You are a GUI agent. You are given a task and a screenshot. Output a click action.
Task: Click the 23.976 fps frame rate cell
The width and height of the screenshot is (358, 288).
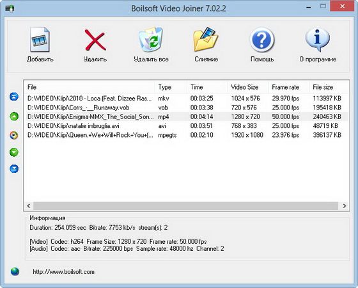tap(285, 135)
